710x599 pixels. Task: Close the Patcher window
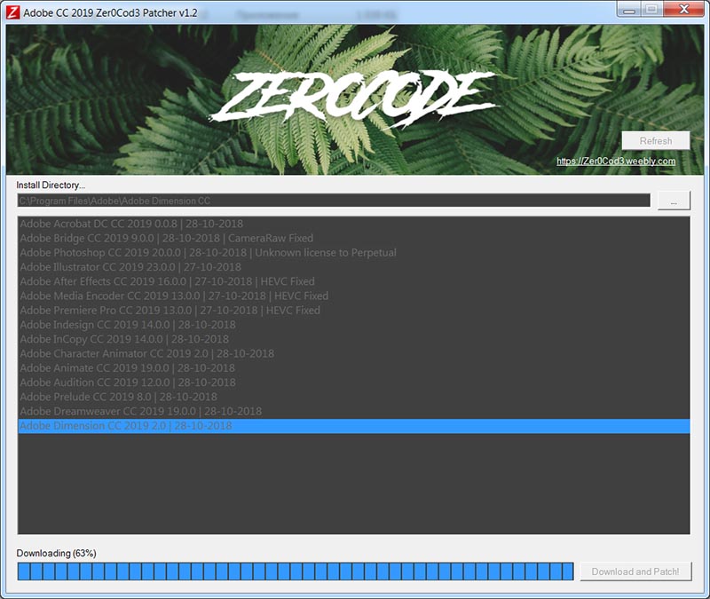click(x=683, y=9)
